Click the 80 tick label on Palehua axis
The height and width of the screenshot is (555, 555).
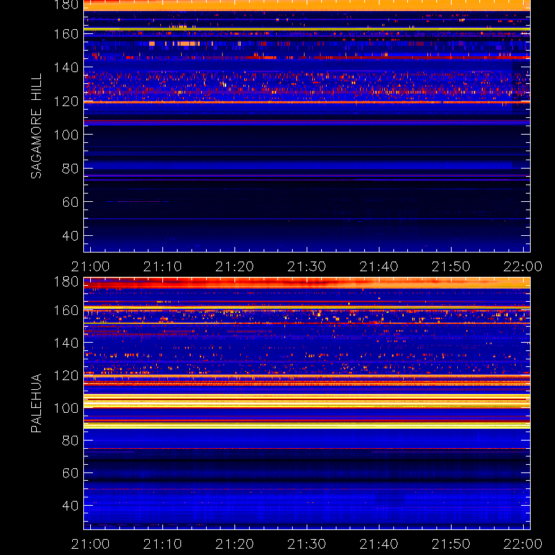[70, 441]
